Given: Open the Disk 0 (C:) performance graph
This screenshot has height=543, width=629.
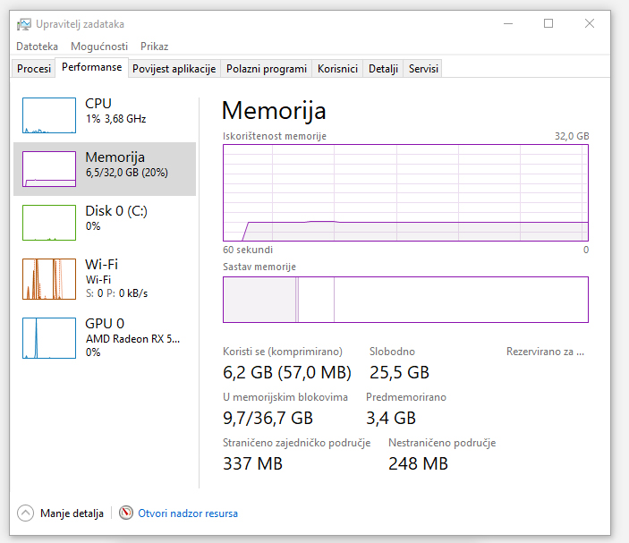Looking at the screenshot, I should [49, 223].
